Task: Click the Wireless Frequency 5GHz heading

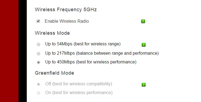Action: click(66, 10)
